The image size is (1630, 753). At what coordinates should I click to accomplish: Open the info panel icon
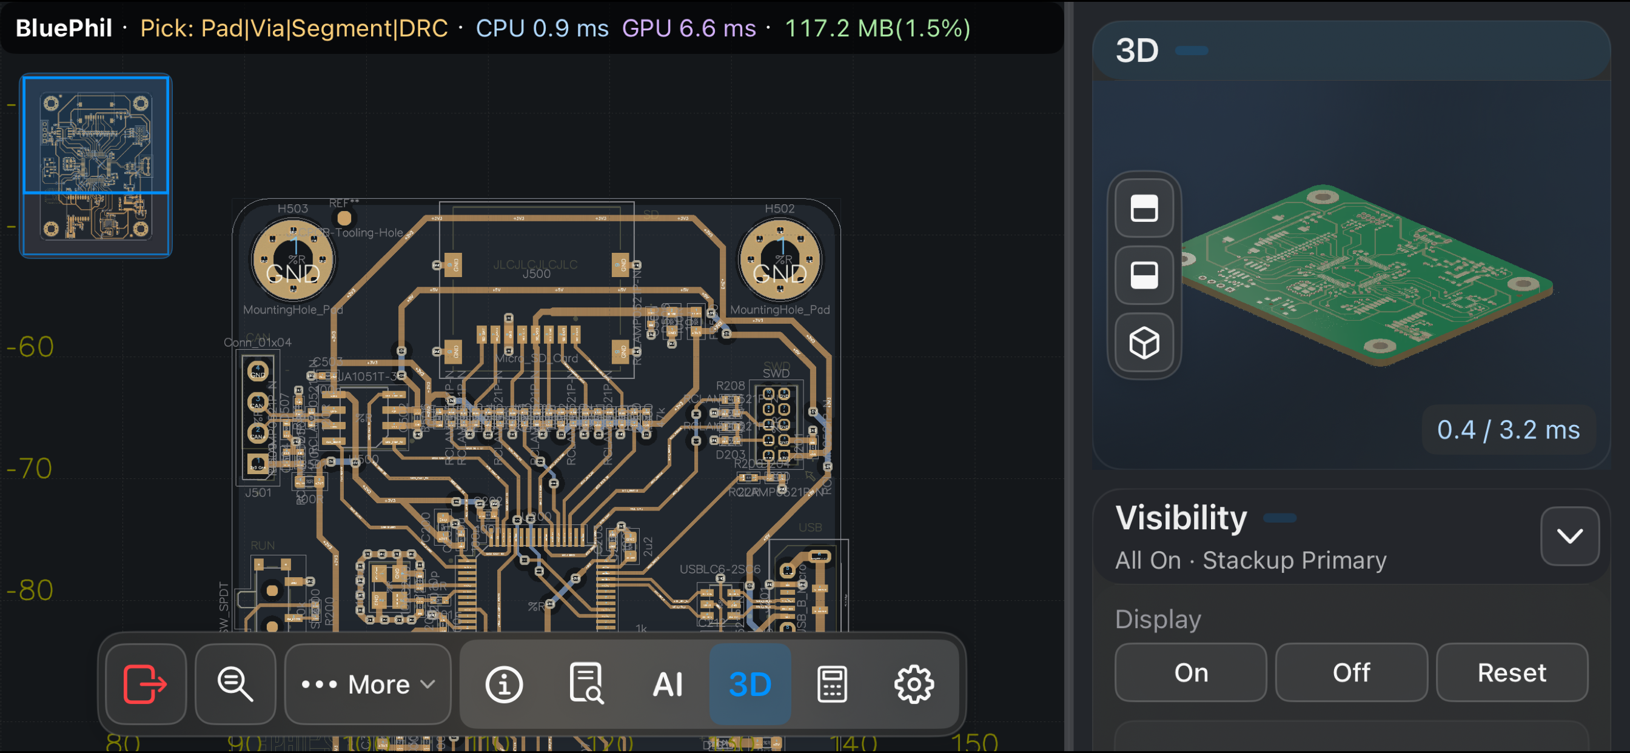[x=504, y=684]
